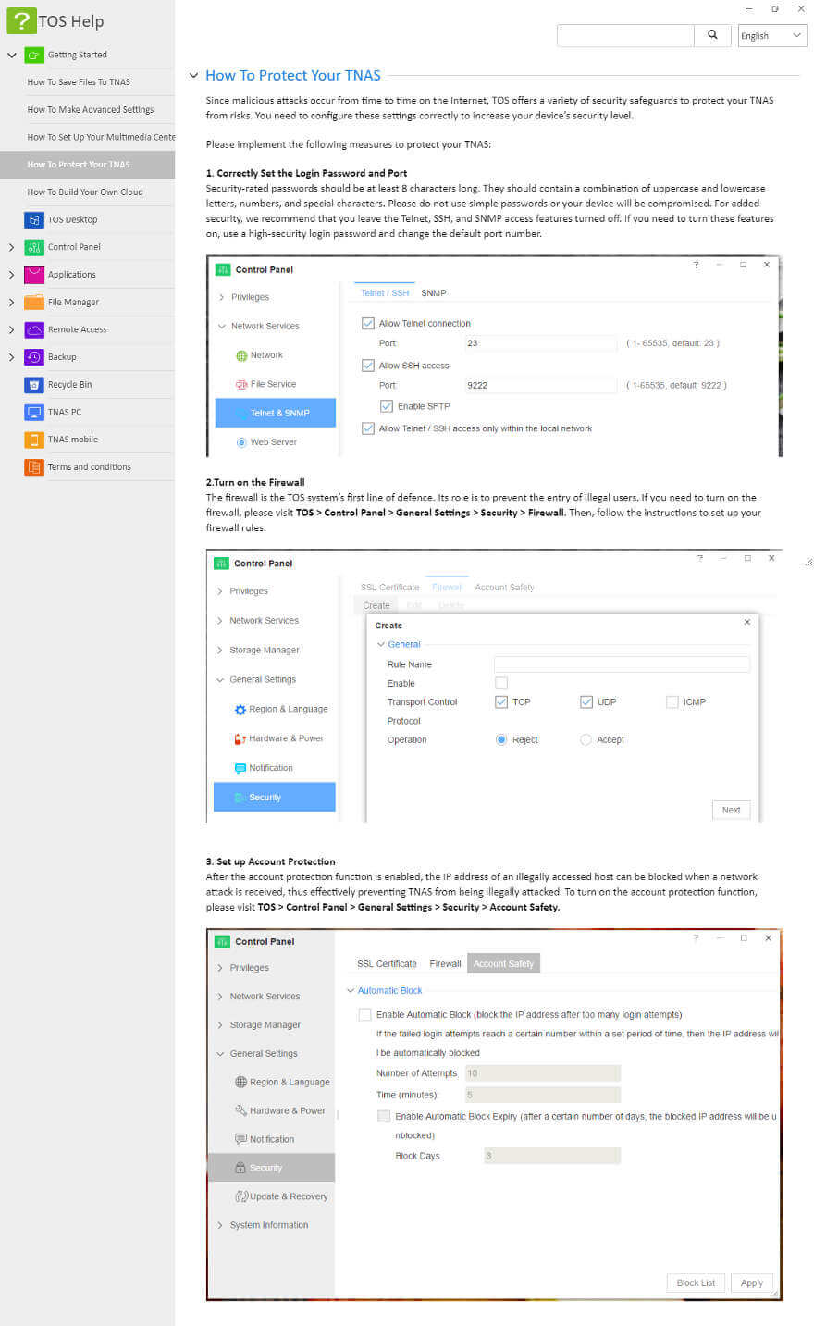This screenshot has width=814, height=1326.
Task: Click Security lock icon in Account Safety screenshot
Action: point(240,1168)
